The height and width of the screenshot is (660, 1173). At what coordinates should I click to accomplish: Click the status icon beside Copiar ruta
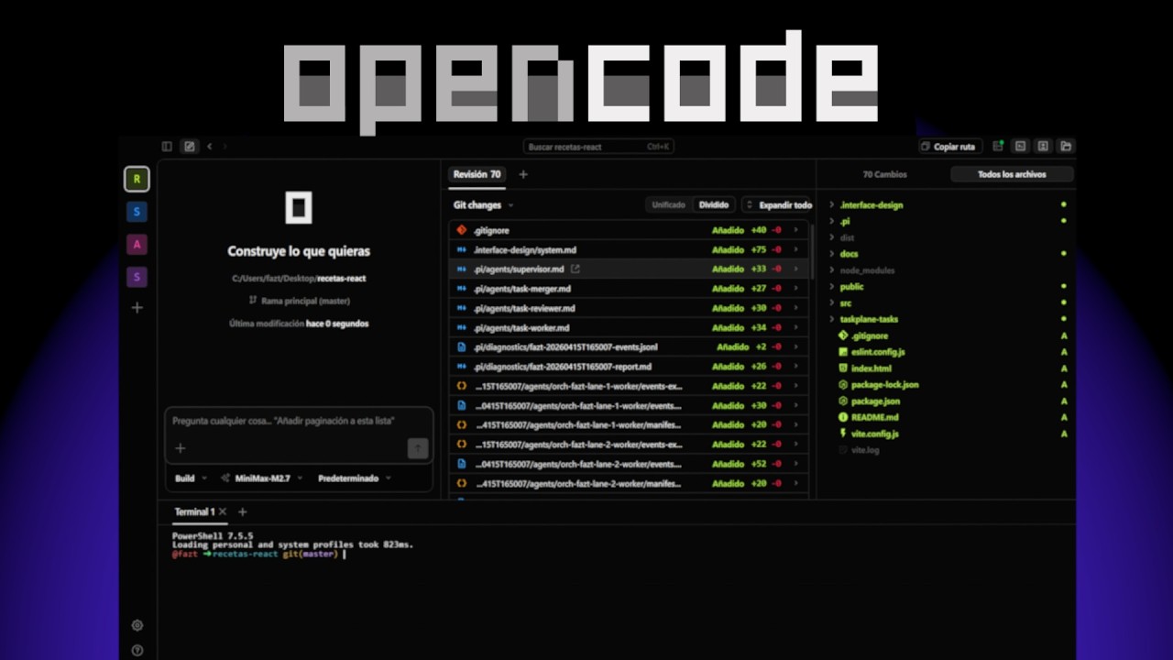[998, 146]
